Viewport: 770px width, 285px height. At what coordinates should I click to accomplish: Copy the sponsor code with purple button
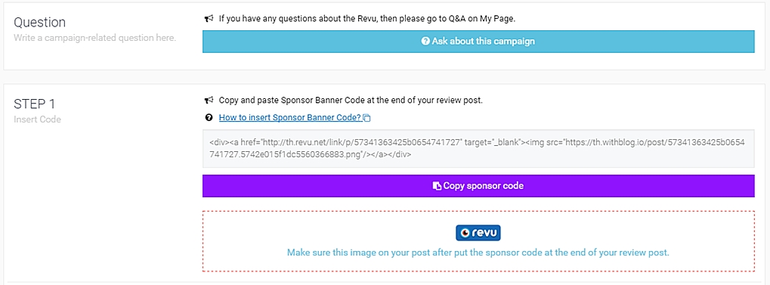tap(478, 186)
